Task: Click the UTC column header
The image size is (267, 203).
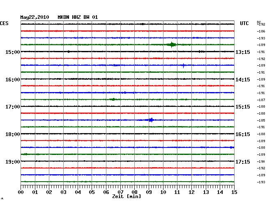Action: (244, 23)
